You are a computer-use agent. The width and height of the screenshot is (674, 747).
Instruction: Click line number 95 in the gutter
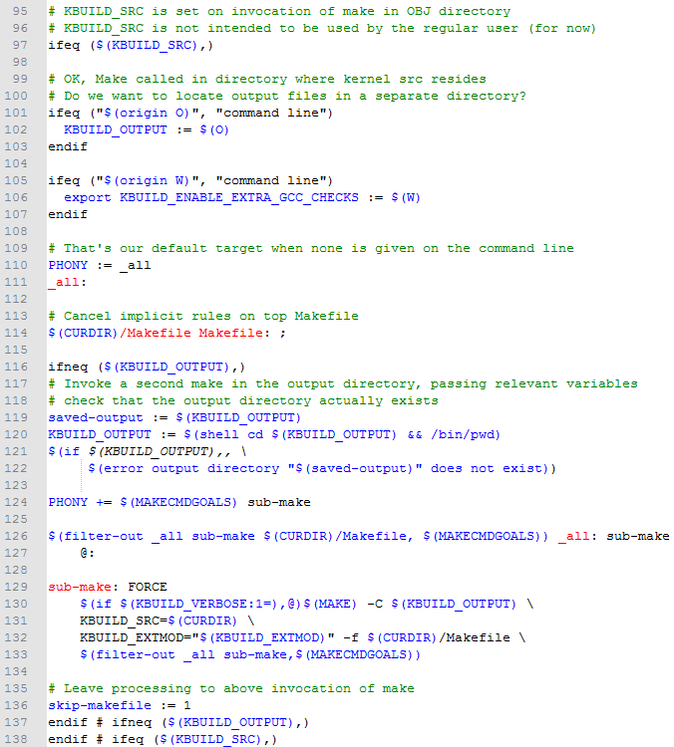pyautogui.click(x=20, y=11)
